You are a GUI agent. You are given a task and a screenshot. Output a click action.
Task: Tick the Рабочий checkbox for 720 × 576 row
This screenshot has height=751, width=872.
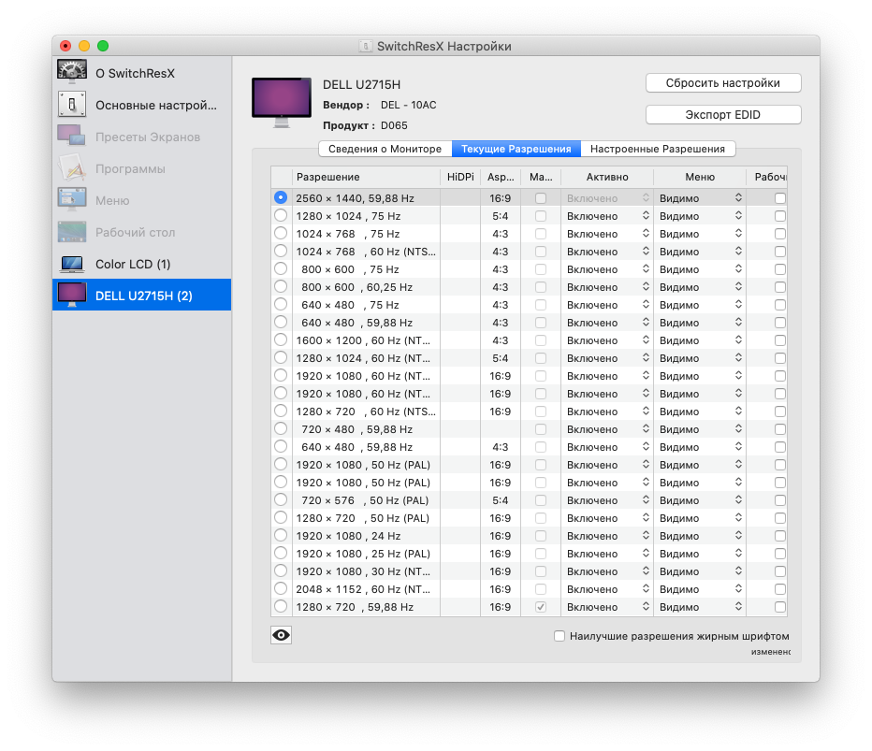[x=780, y=500]
